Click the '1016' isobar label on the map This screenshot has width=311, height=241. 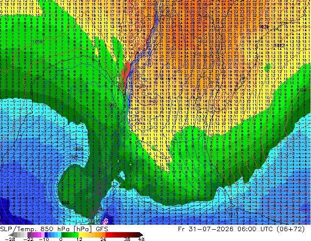coord(38,41)
